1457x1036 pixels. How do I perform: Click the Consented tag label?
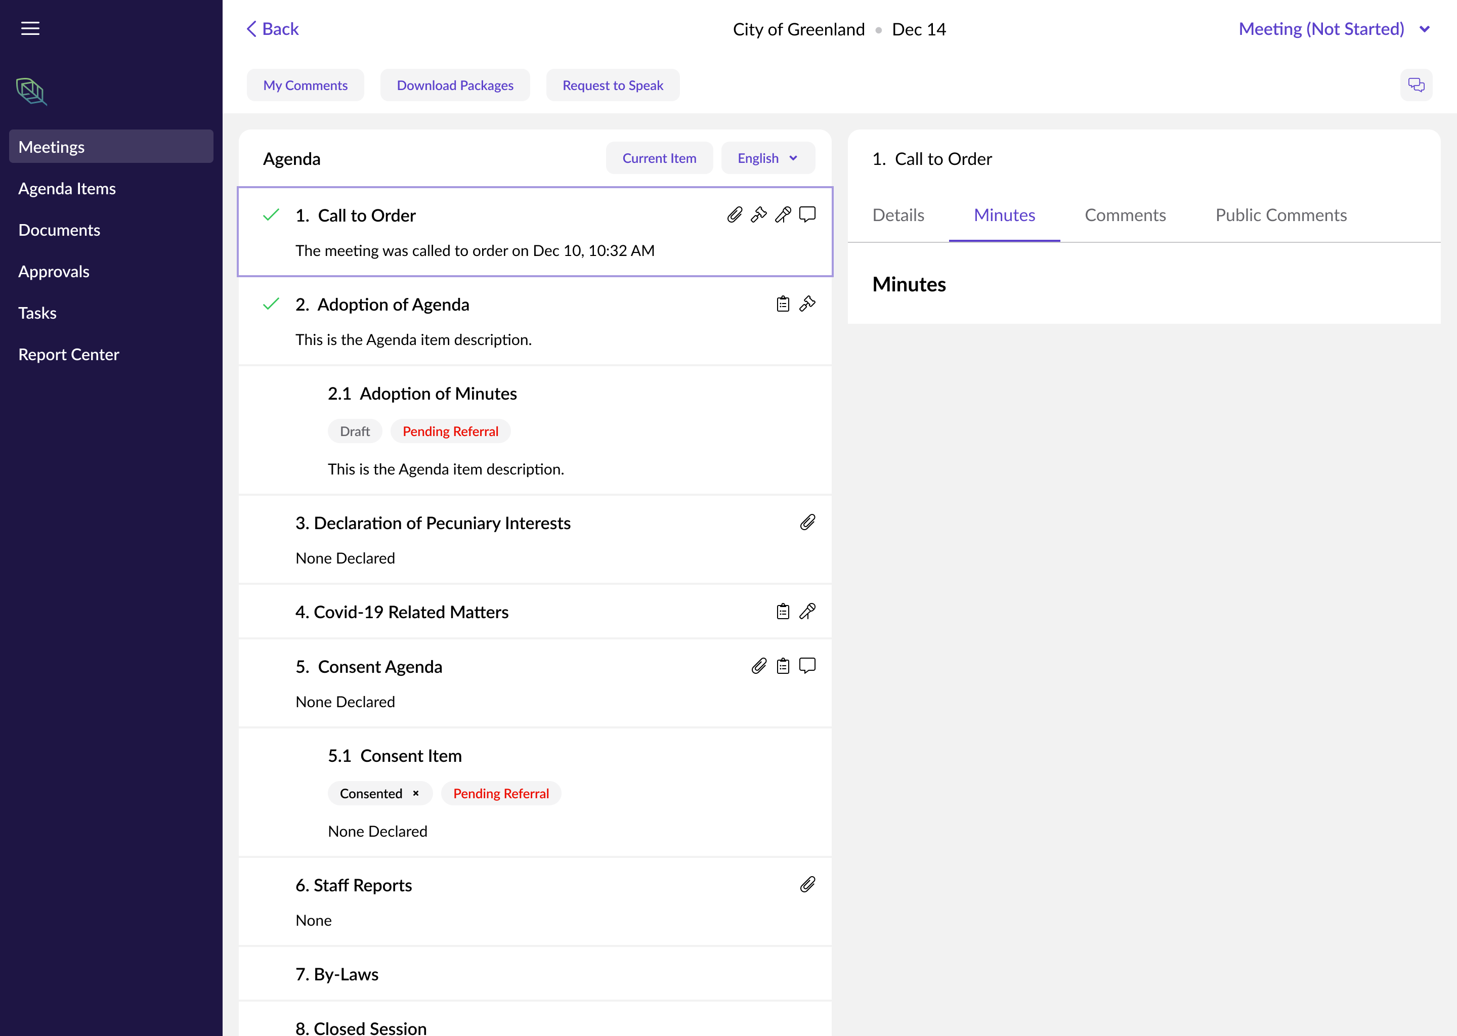pyautogui.click(x=371, y=793)
